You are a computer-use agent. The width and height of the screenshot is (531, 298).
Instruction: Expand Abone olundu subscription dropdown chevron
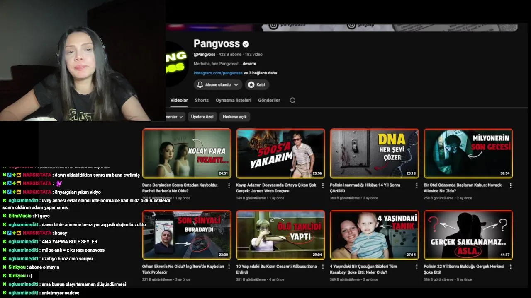[x=236, y=84]
